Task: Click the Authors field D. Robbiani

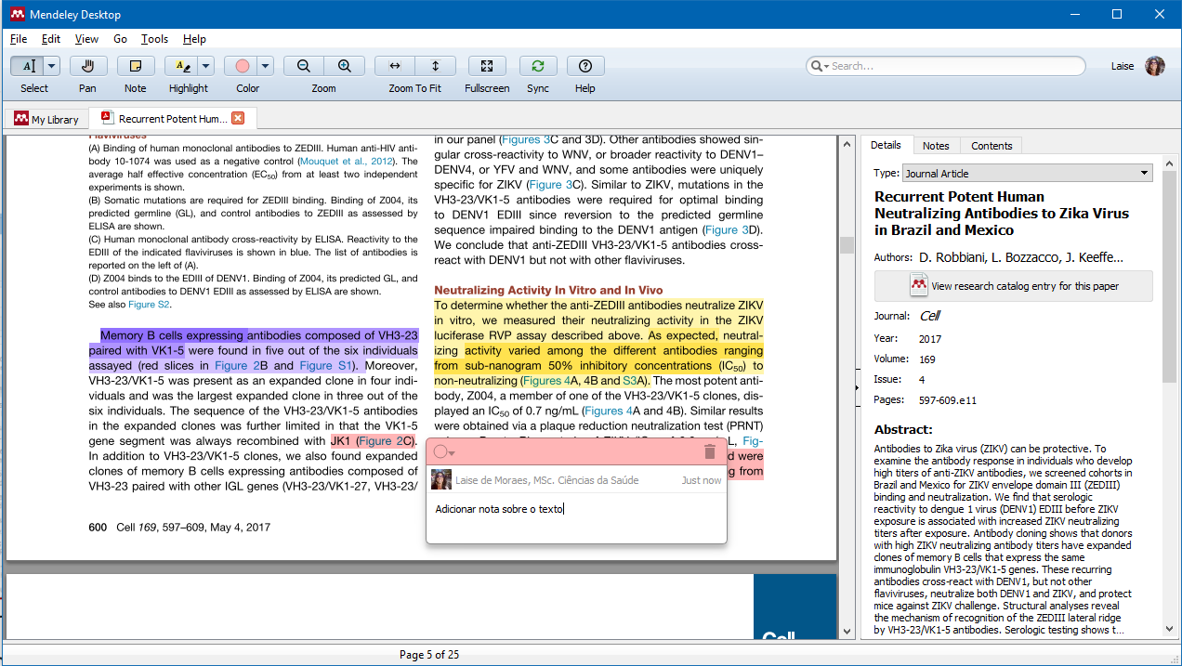Action: pos(1021,257)
